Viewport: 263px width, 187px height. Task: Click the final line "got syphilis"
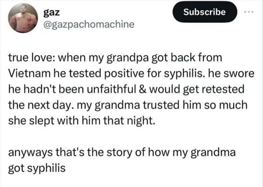(36, 169)
